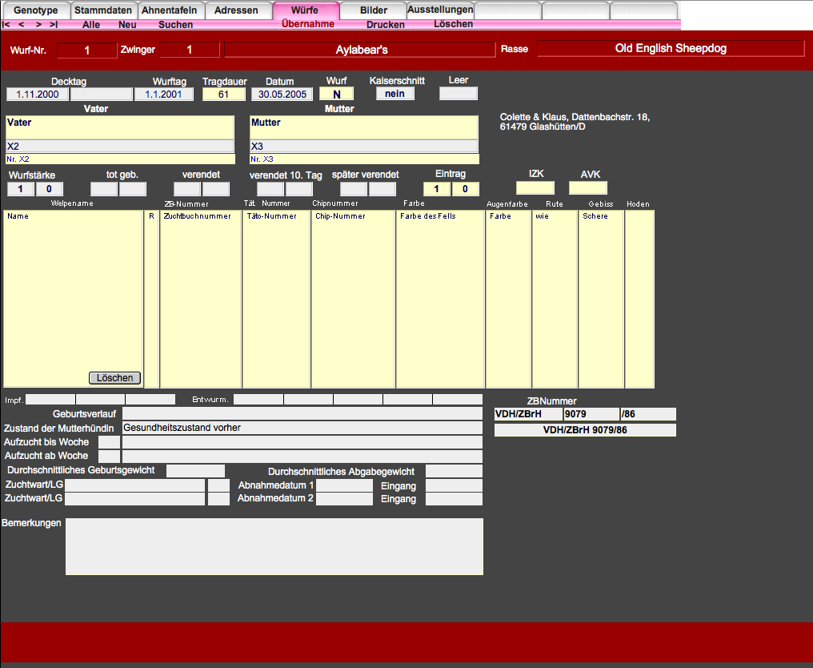Open the Bilder tab

[374, 10]
